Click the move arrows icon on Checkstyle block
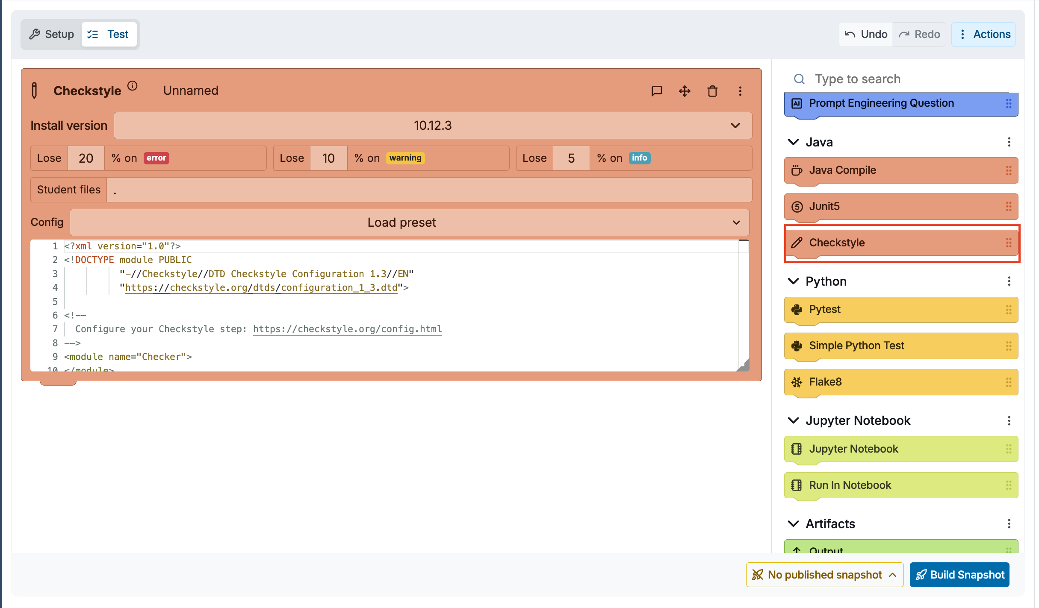Image resolution: width=1039 pixels, height=608 pixels. (685, 91)
